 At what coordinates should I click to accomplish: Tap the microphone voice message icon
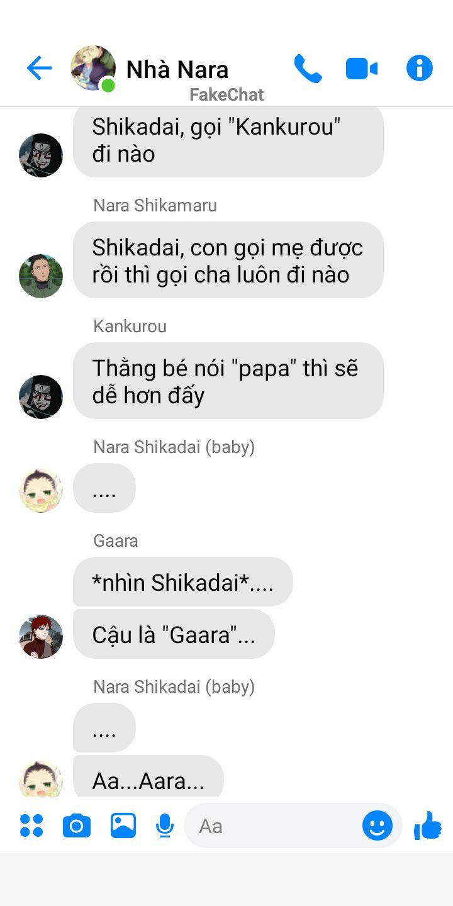165,825
